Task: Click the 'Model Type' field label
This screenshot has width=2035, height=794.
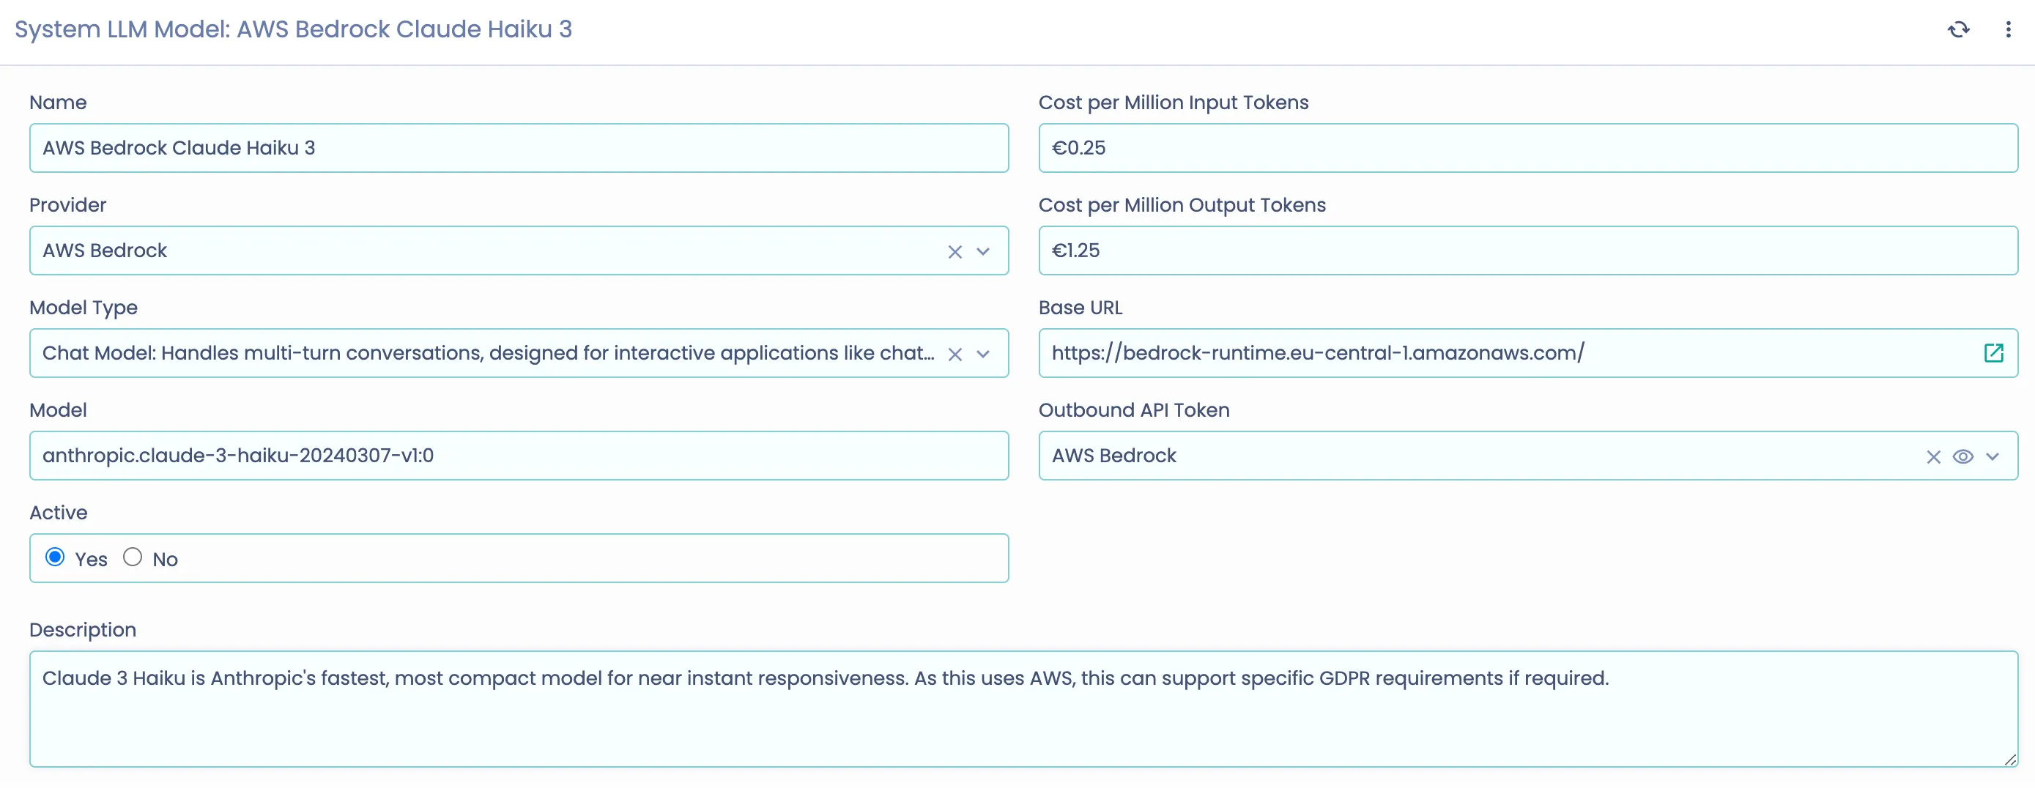Action: click(x=83, y=308)
